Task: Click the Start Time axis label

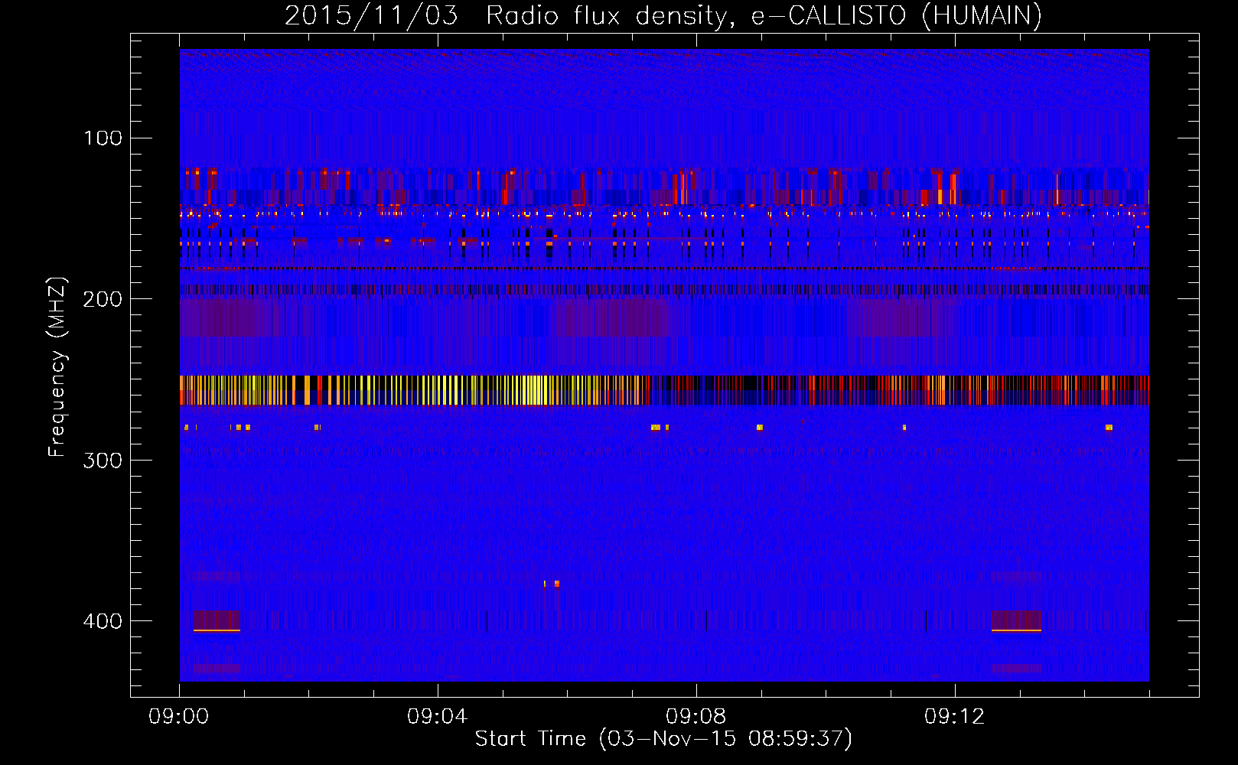Action: (x=663, y=738)
